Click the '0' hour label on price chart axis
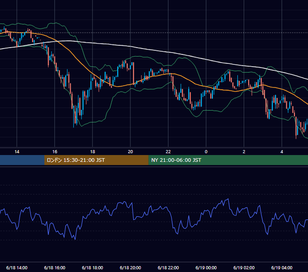Viewport: 308px width, 272px height. click(206, 152)
